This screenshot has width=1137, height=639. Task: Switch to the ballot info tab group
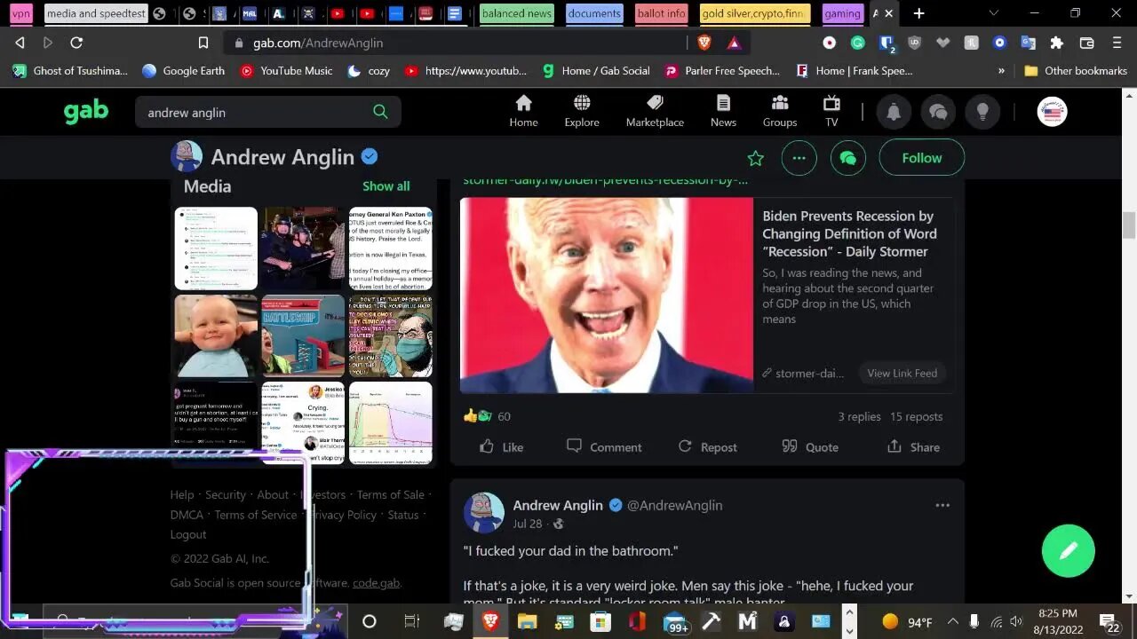tap(662, 13)
